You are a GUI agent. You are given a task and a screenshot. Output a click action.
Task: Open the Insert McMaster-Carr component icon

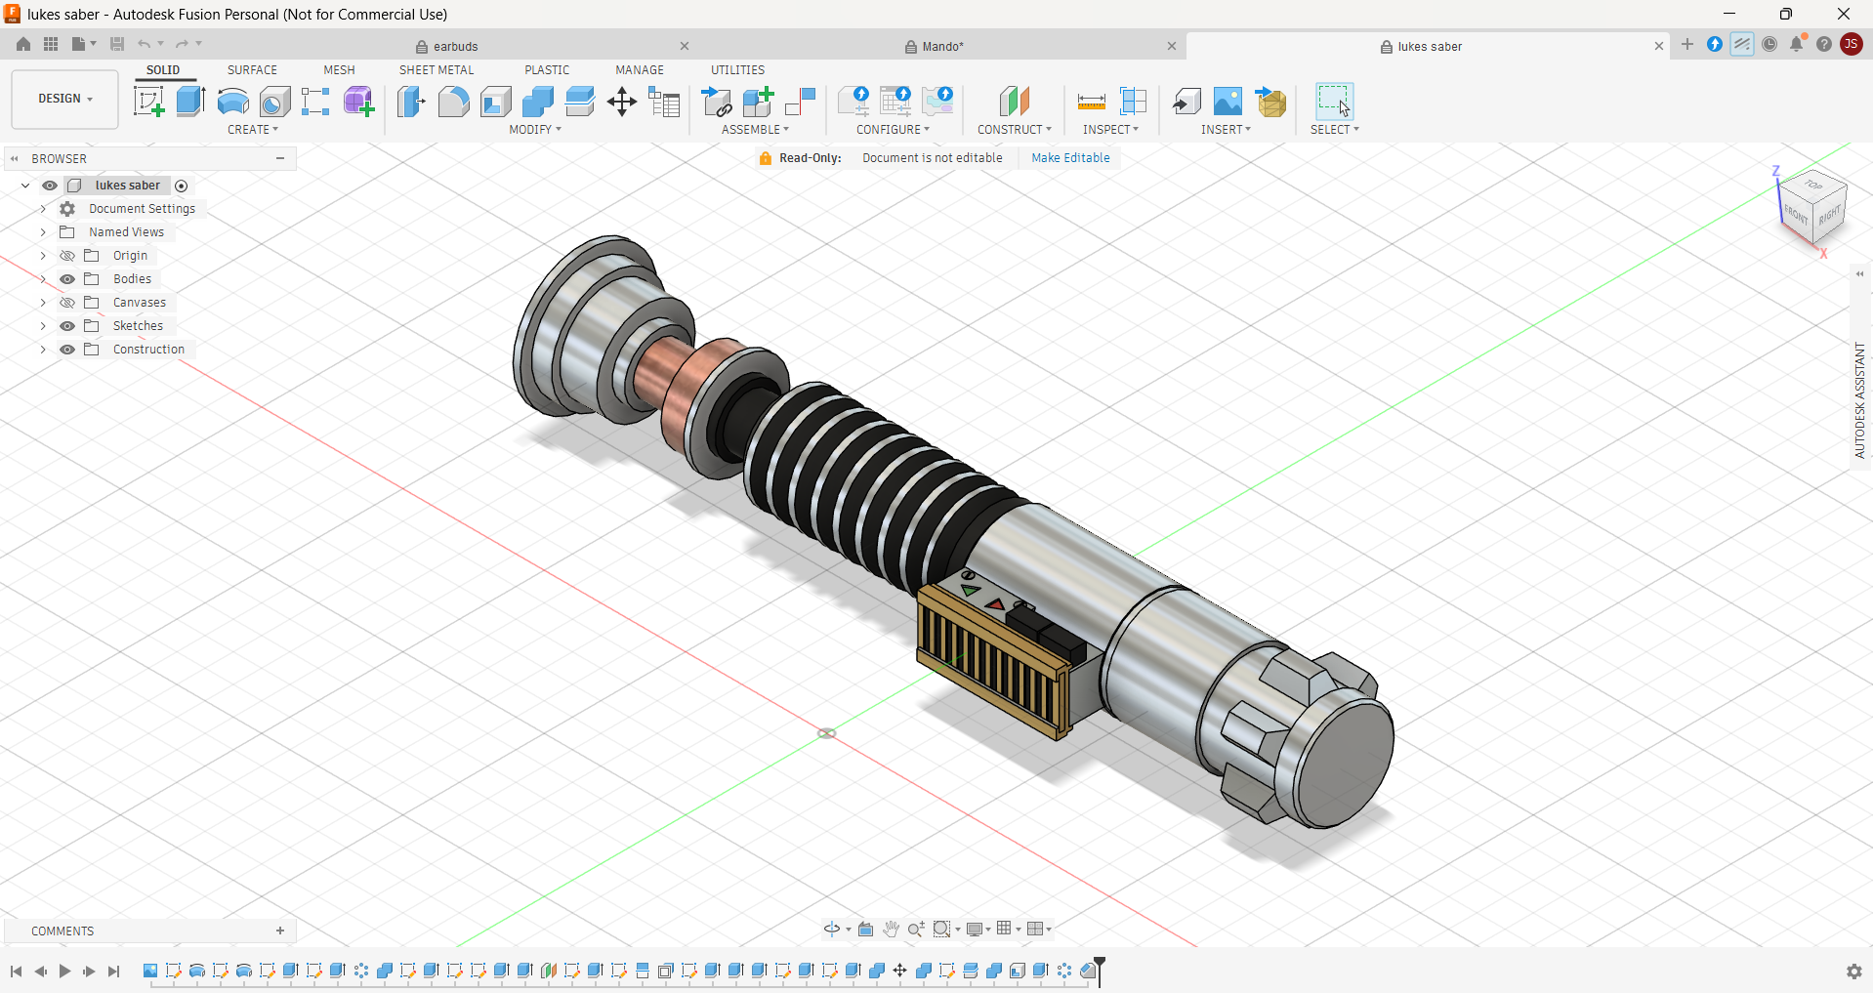tap(1270, 102)
